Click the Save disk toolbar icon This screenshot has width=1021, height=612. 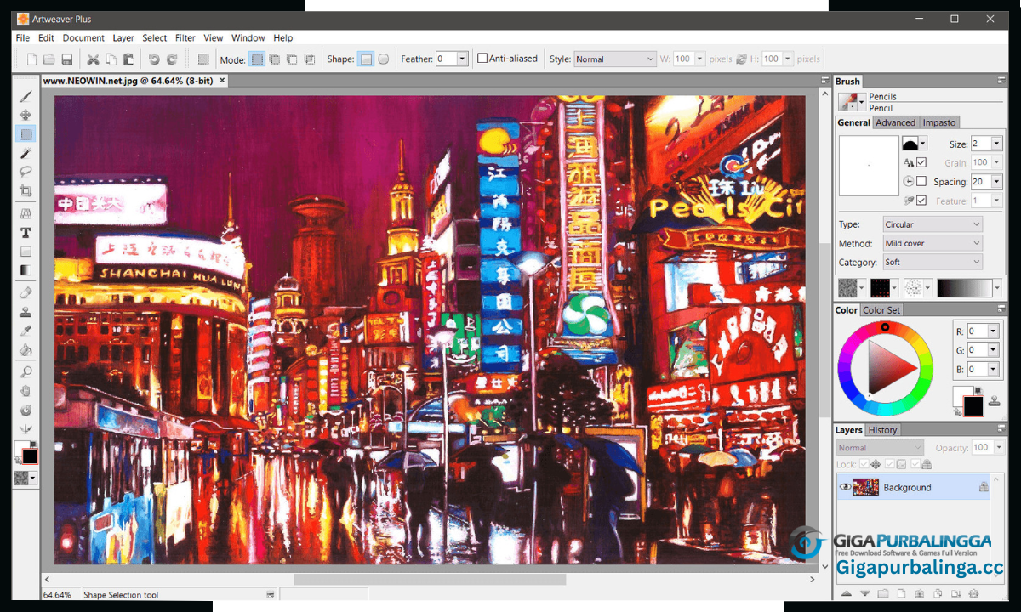pos(67,59)
